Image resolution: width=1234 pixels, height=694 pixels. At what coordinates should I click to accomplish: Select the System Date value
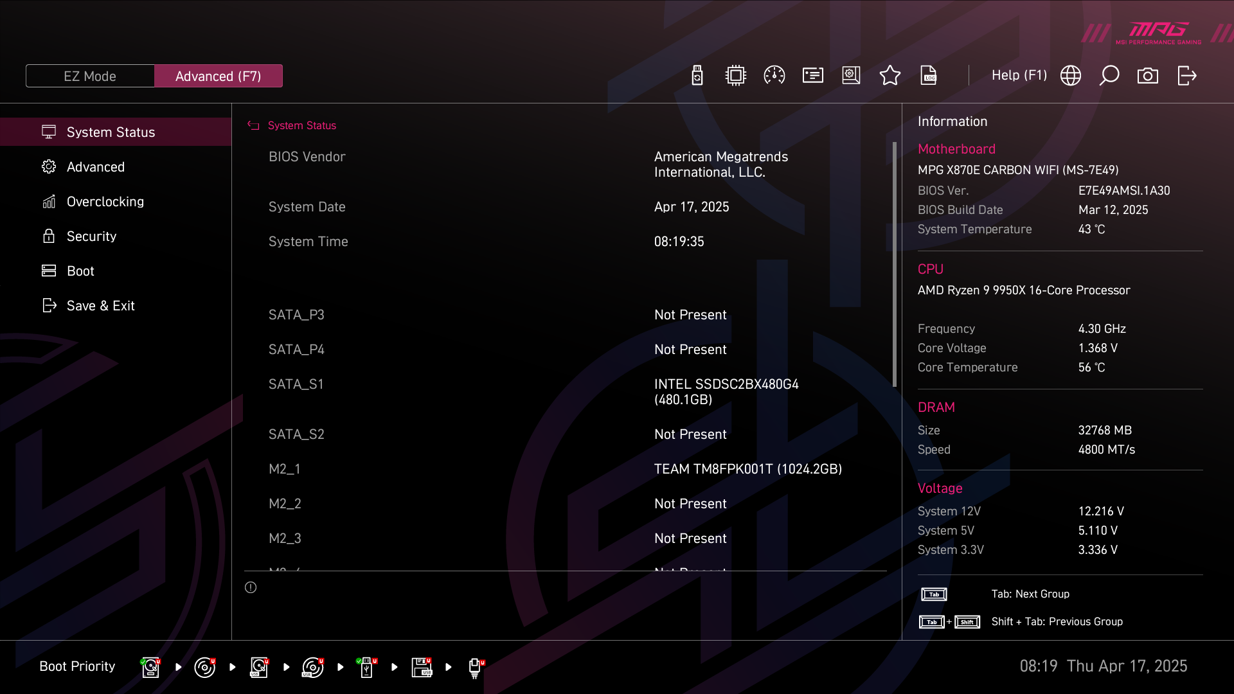tap(692, 207)
